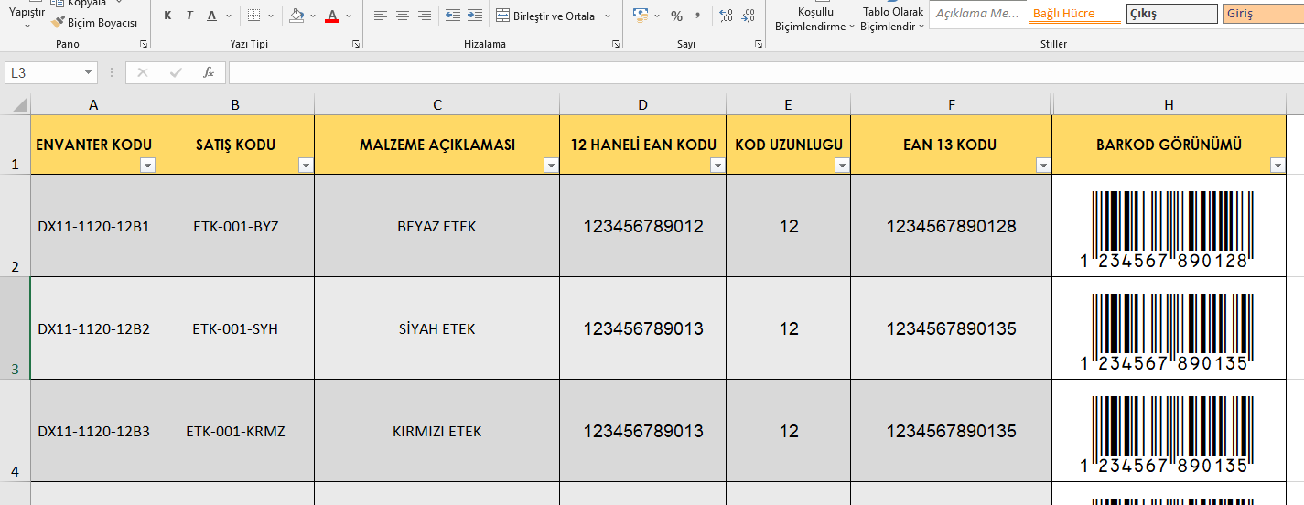Select cell ETK-001-SYH
Image resolution: width=1304 pixels, height=505 pixels.
(235, 328)
